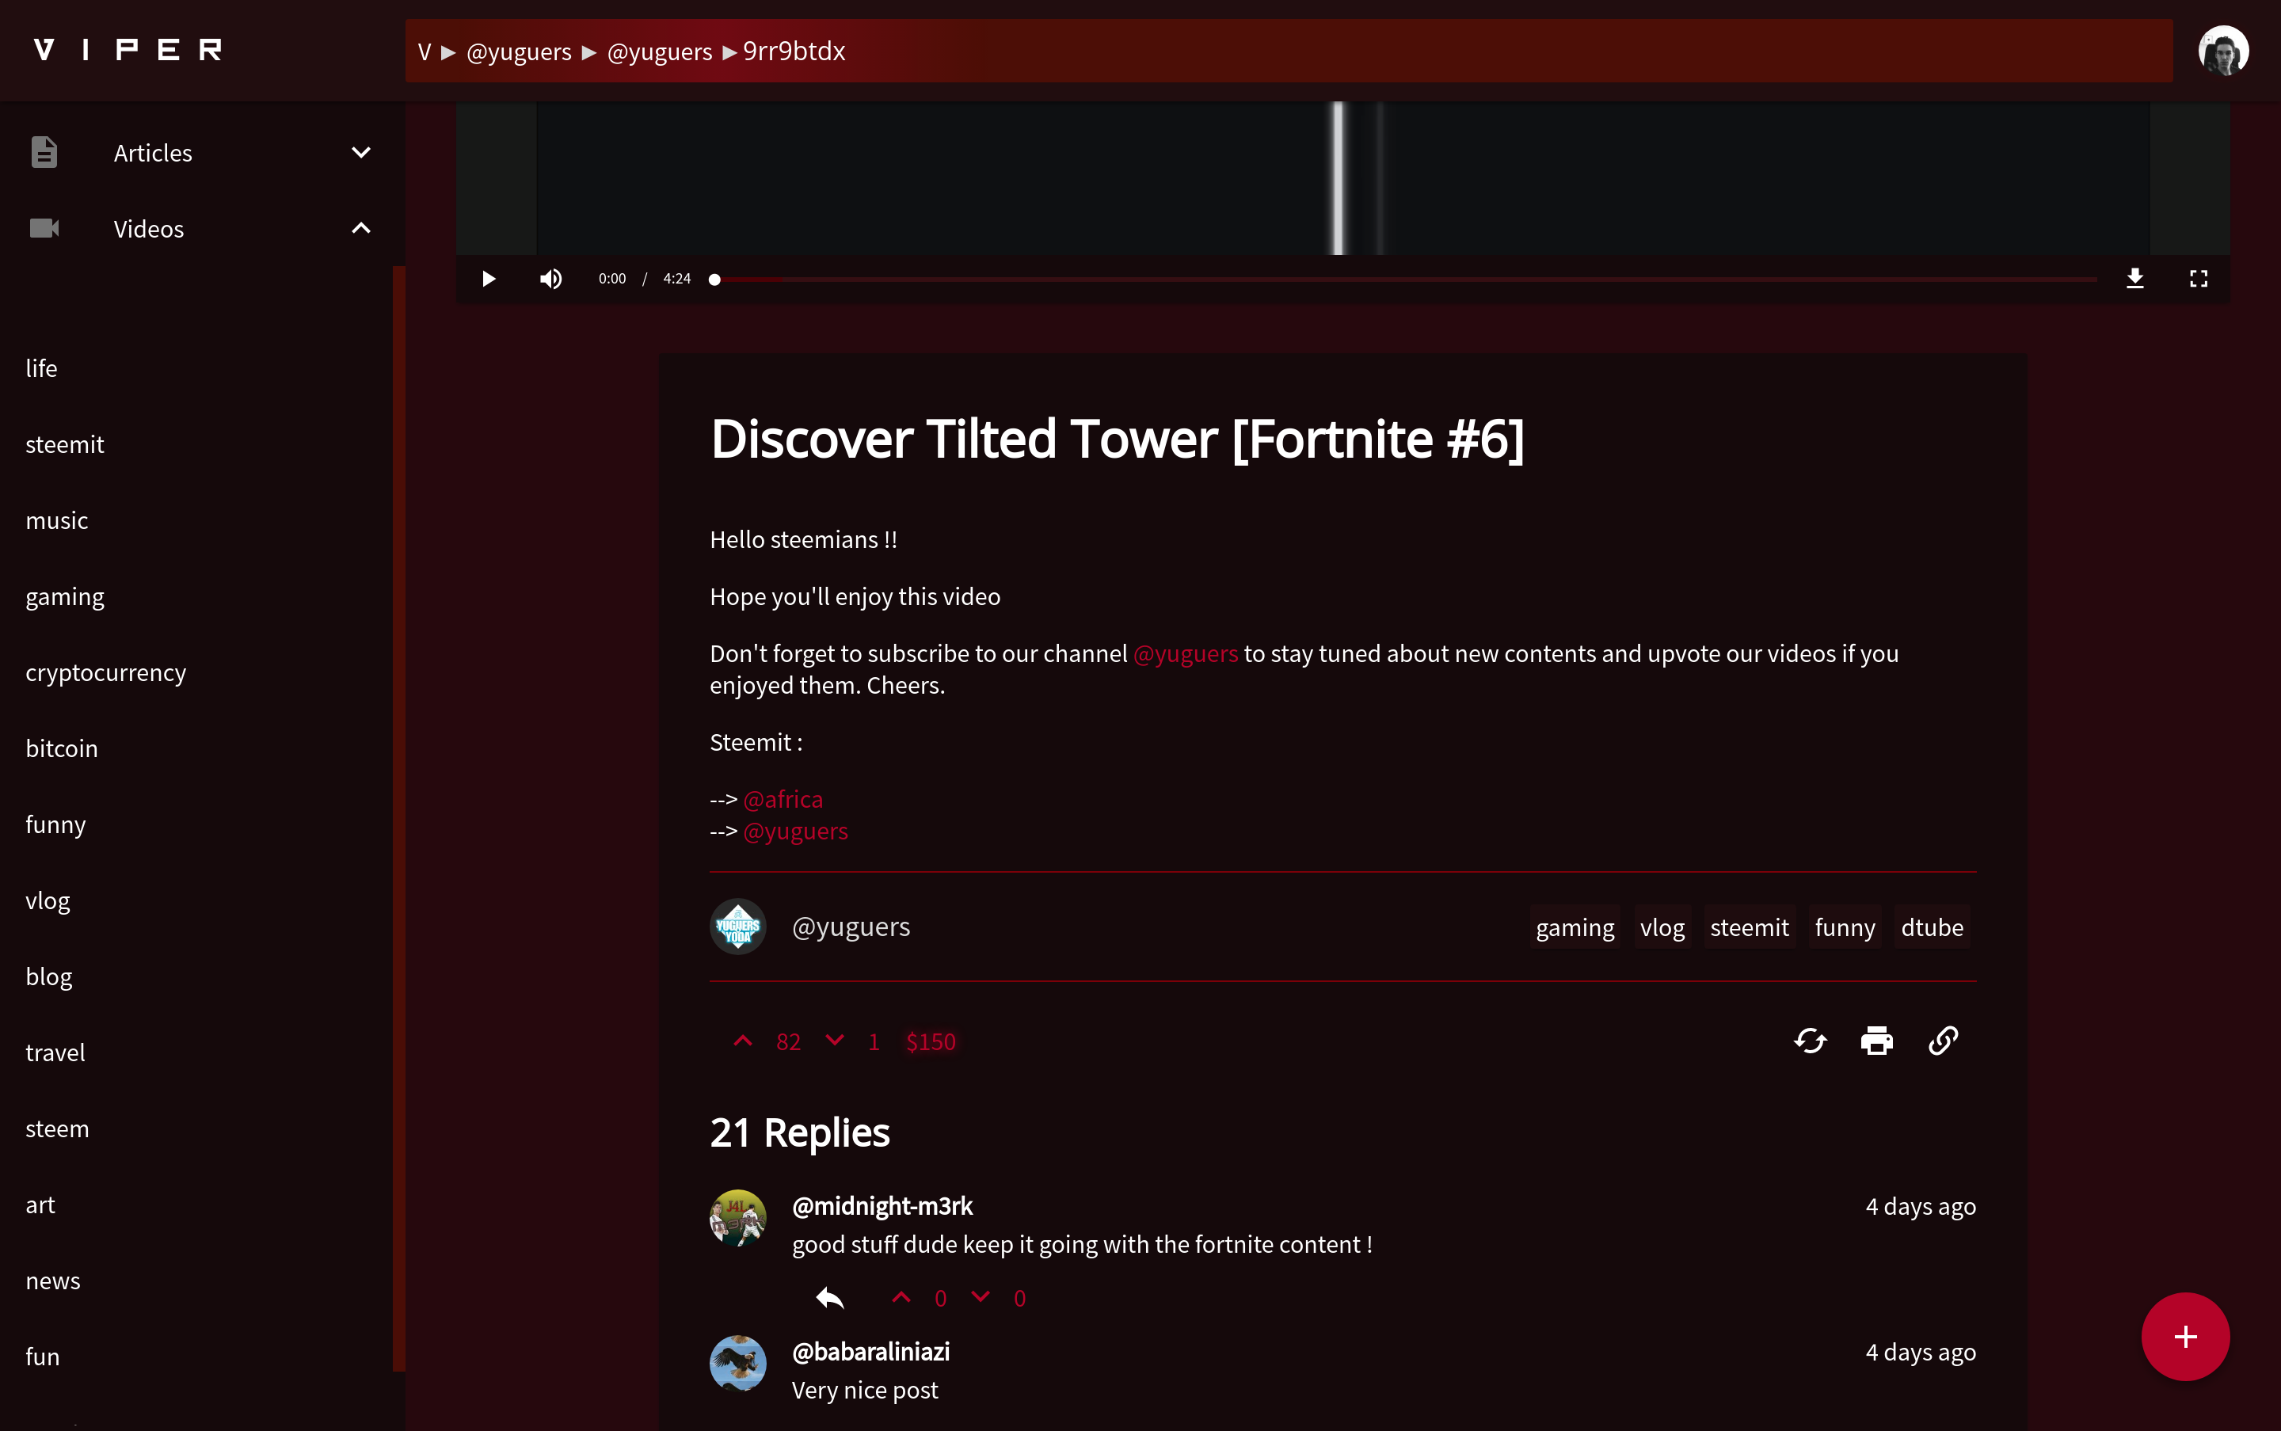Click the vlog post tag
2281x1431 pixels.
[1662, 927]
